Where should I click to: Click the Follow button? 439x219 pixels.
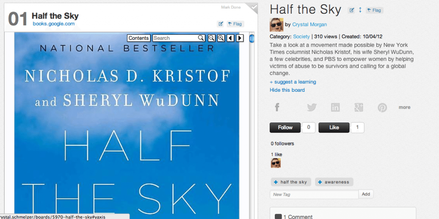pos(285,127)
